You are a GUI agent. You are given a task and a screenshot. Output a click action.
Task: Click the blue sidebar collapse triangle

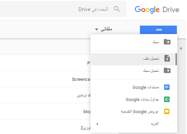click(x=181, y=48)
